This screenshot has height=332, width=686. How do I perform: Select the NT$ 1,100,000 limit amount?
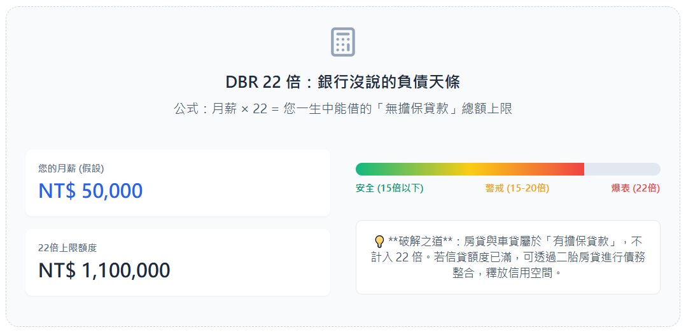click(104, 270)
